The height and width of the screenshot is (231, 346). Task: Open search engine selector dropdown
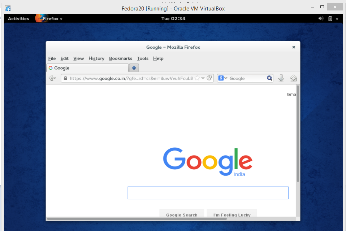click(222, 78)
